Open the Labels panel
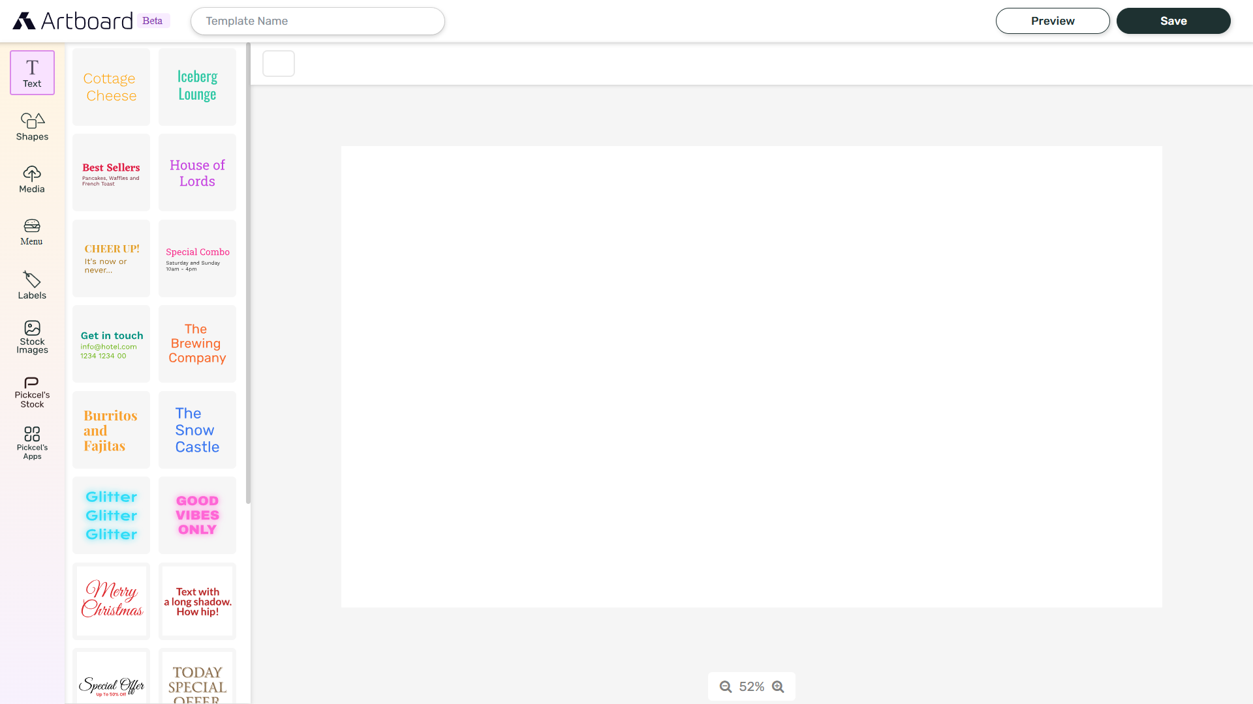The height and width of the screenshot is (704, 1253). click(x=31, y=285)
